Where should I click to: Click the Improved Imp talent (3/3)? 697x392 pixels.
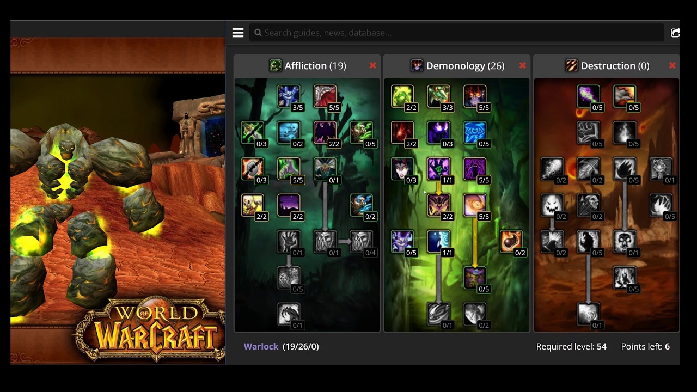click(x=439, y=96)
